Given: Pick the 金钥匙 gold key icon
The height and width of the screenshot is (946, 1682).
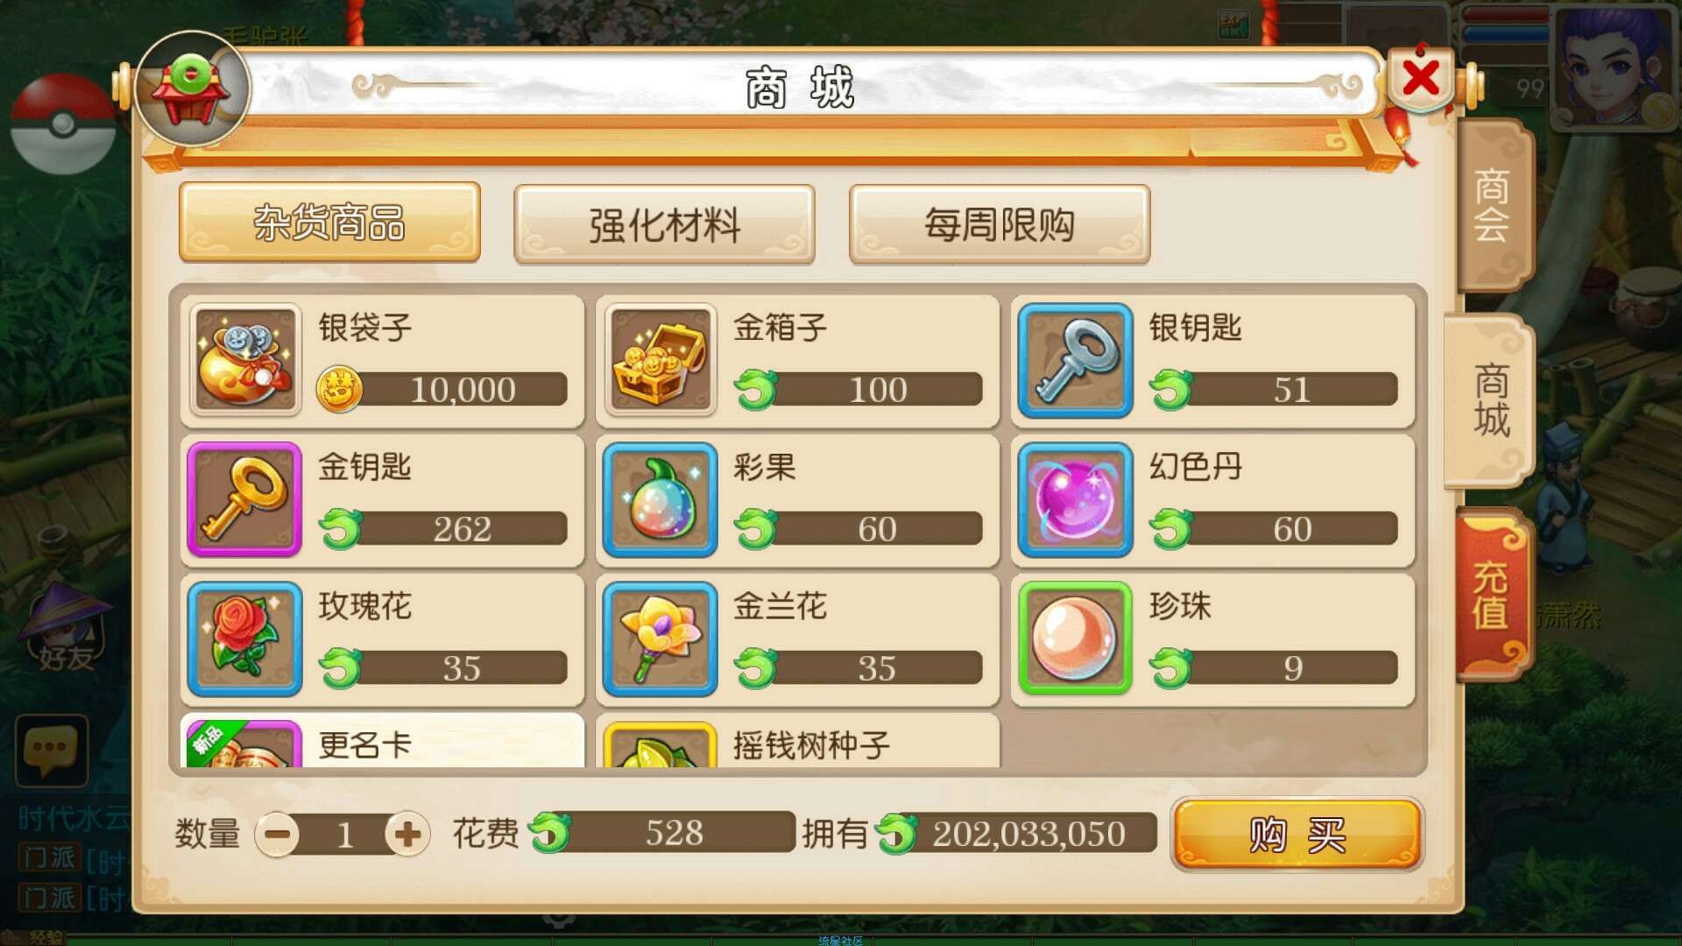Looking at the screenshot, I should click(x=245, y=499).
